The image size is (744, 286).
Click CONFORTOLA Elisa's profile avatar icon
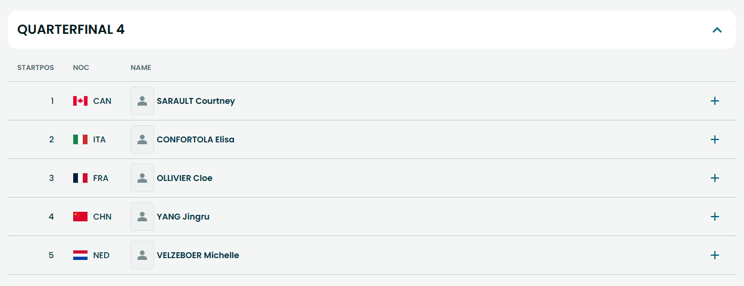click(x=142, y=139)
